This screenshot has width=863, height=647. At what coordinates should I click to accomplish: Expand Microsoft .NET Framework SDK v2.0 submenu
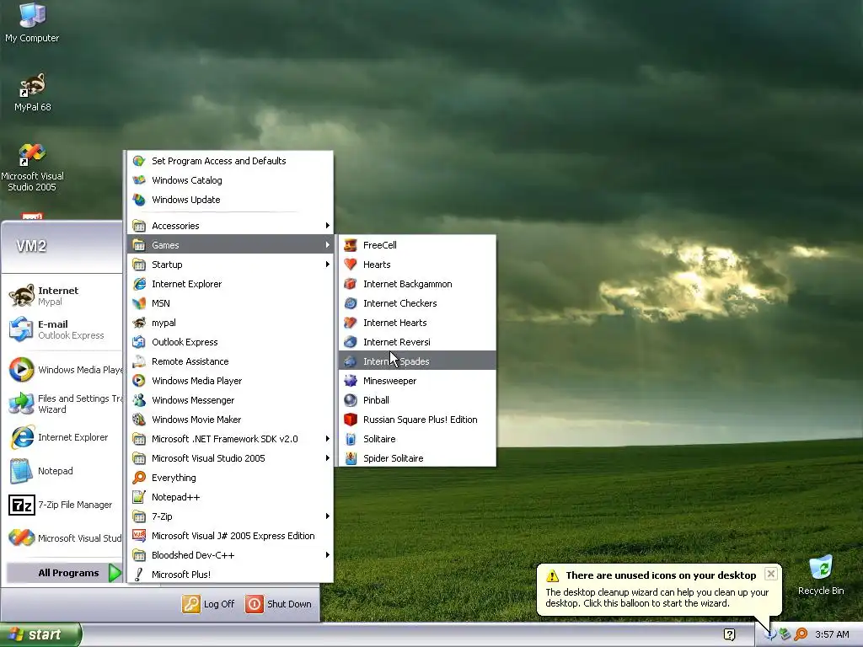[x=230, y=439]
